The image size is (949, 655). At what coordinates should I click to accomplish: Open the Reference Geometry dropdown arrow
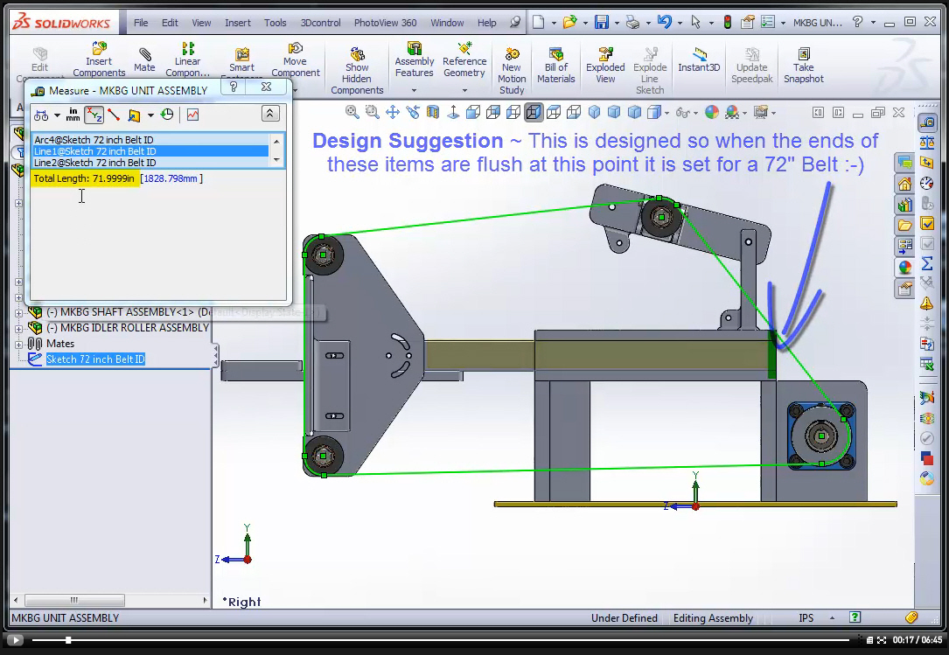click(x=464, y=90)
